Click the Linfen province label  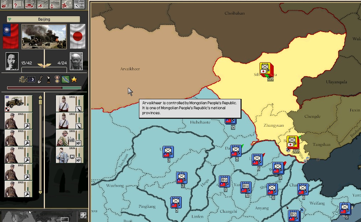[197, 216]
